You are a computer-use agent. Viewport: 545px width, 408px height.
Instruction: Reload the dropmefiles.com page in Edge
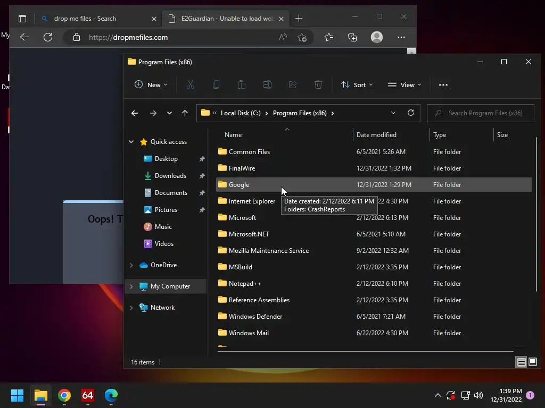click(48, 37)
